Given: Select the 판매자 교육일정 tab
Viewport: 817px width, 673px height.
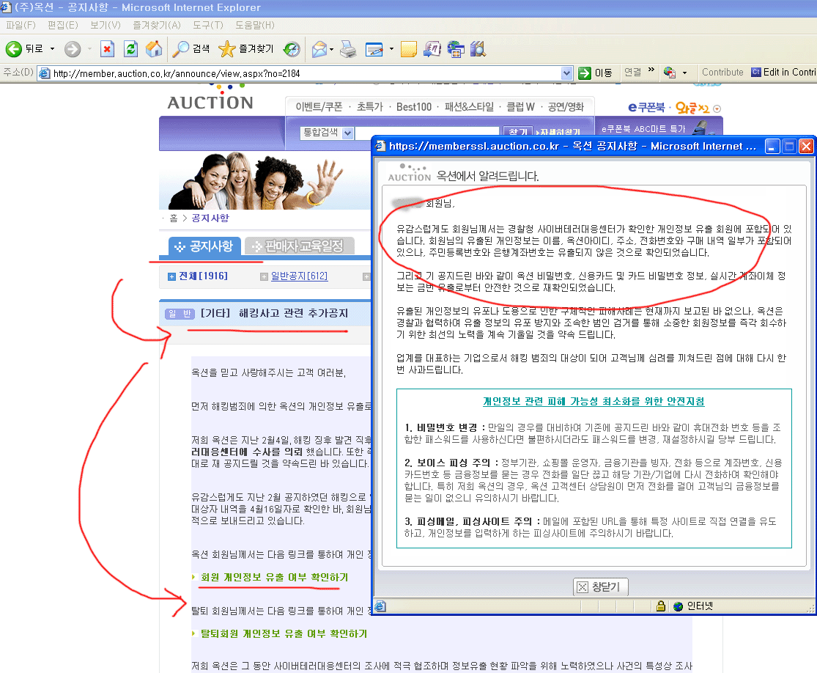Looking at the screenshot, I should 299,246.
